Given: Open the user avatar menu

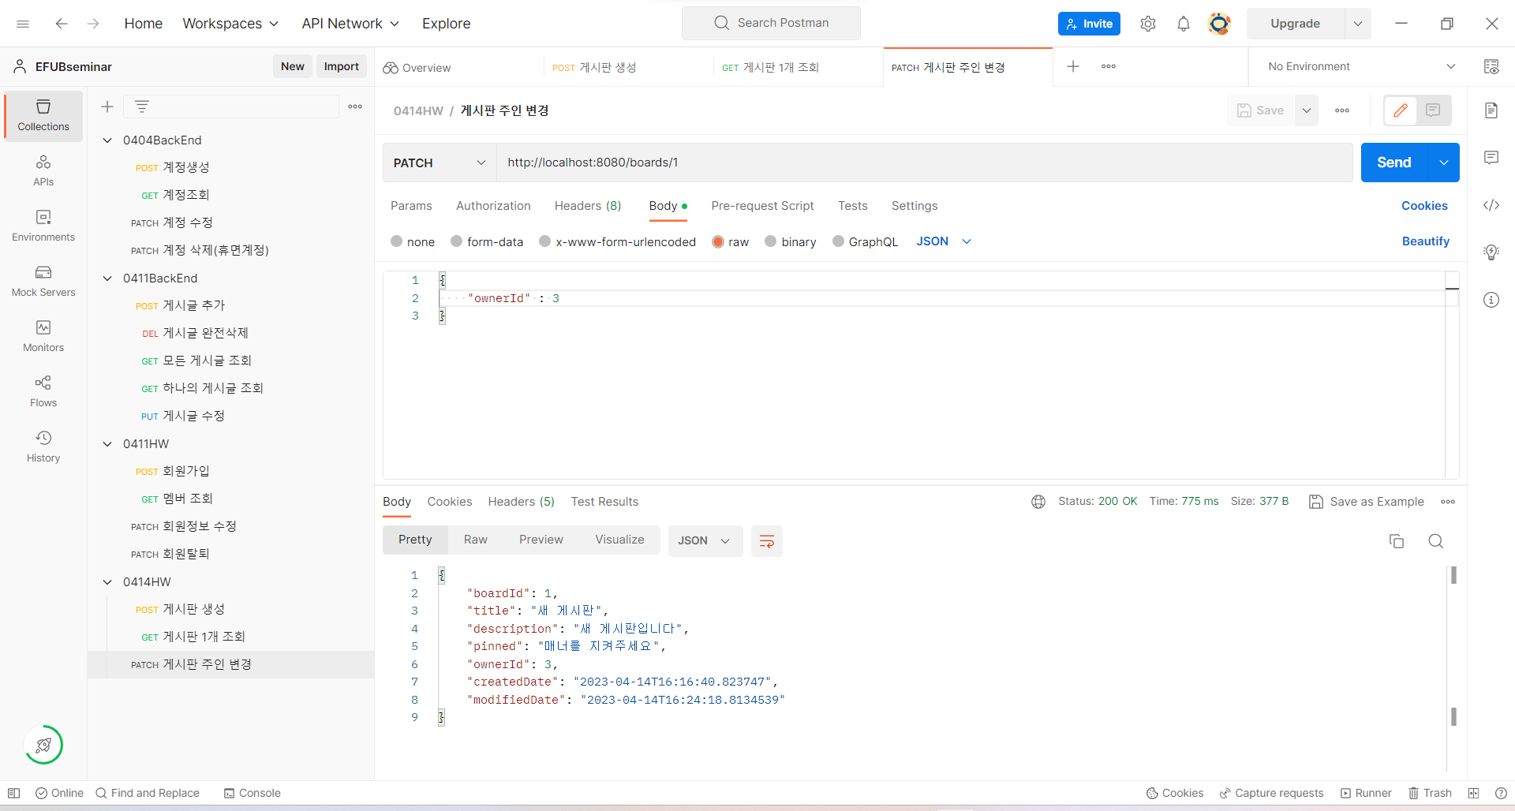Looking at the screenshot, I should [x=1219, y=24].
